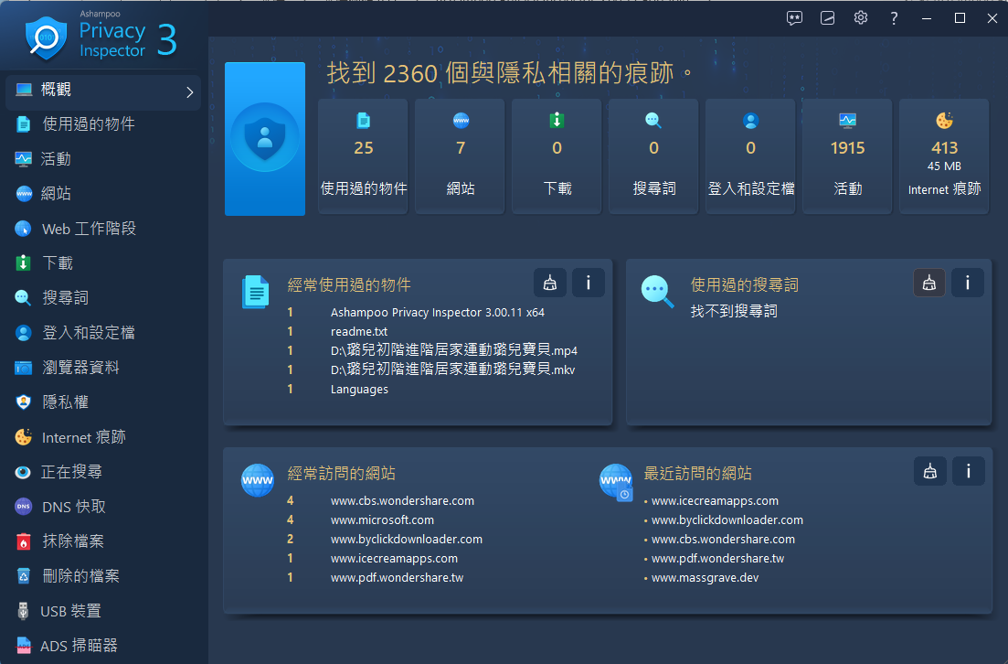Viewport: 1008px width, 664px height.
Task: Click the 活動 monitor icon in sidebar
Action: 23,159
